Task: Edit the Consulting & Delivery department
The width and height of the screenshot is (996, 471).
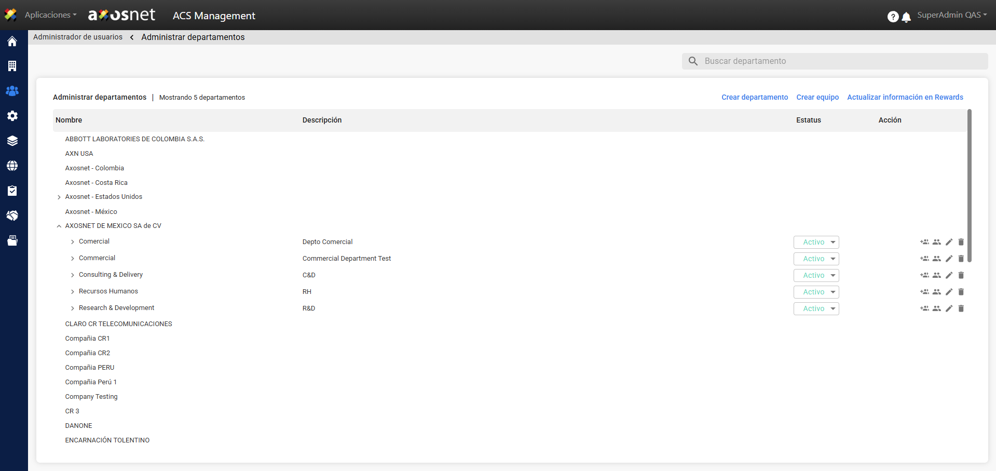Action: (949, 275)
